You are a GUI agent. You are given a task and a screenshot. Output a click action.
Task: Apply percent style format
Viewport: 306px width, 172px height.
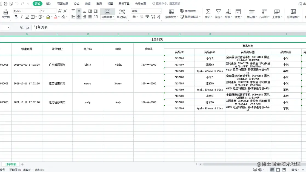[x=142, y=17]
